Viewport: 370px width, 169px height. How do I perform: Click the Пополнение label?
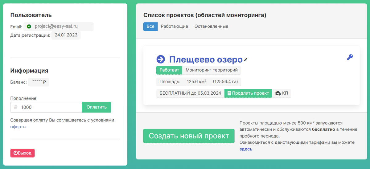[23, 98]
